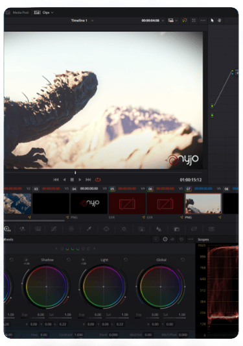
Task: Toggle the wheels auto balance target icon
Action: point(165,239)
